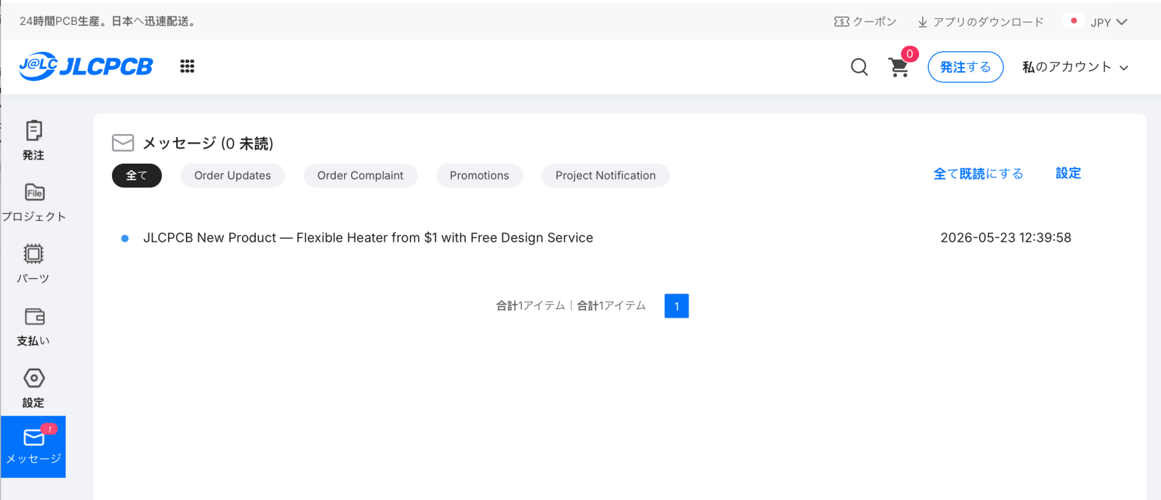Click timestamp 2026-05-23 12:39:58
Screen dimensions: 1161x500
point(1006,238)
